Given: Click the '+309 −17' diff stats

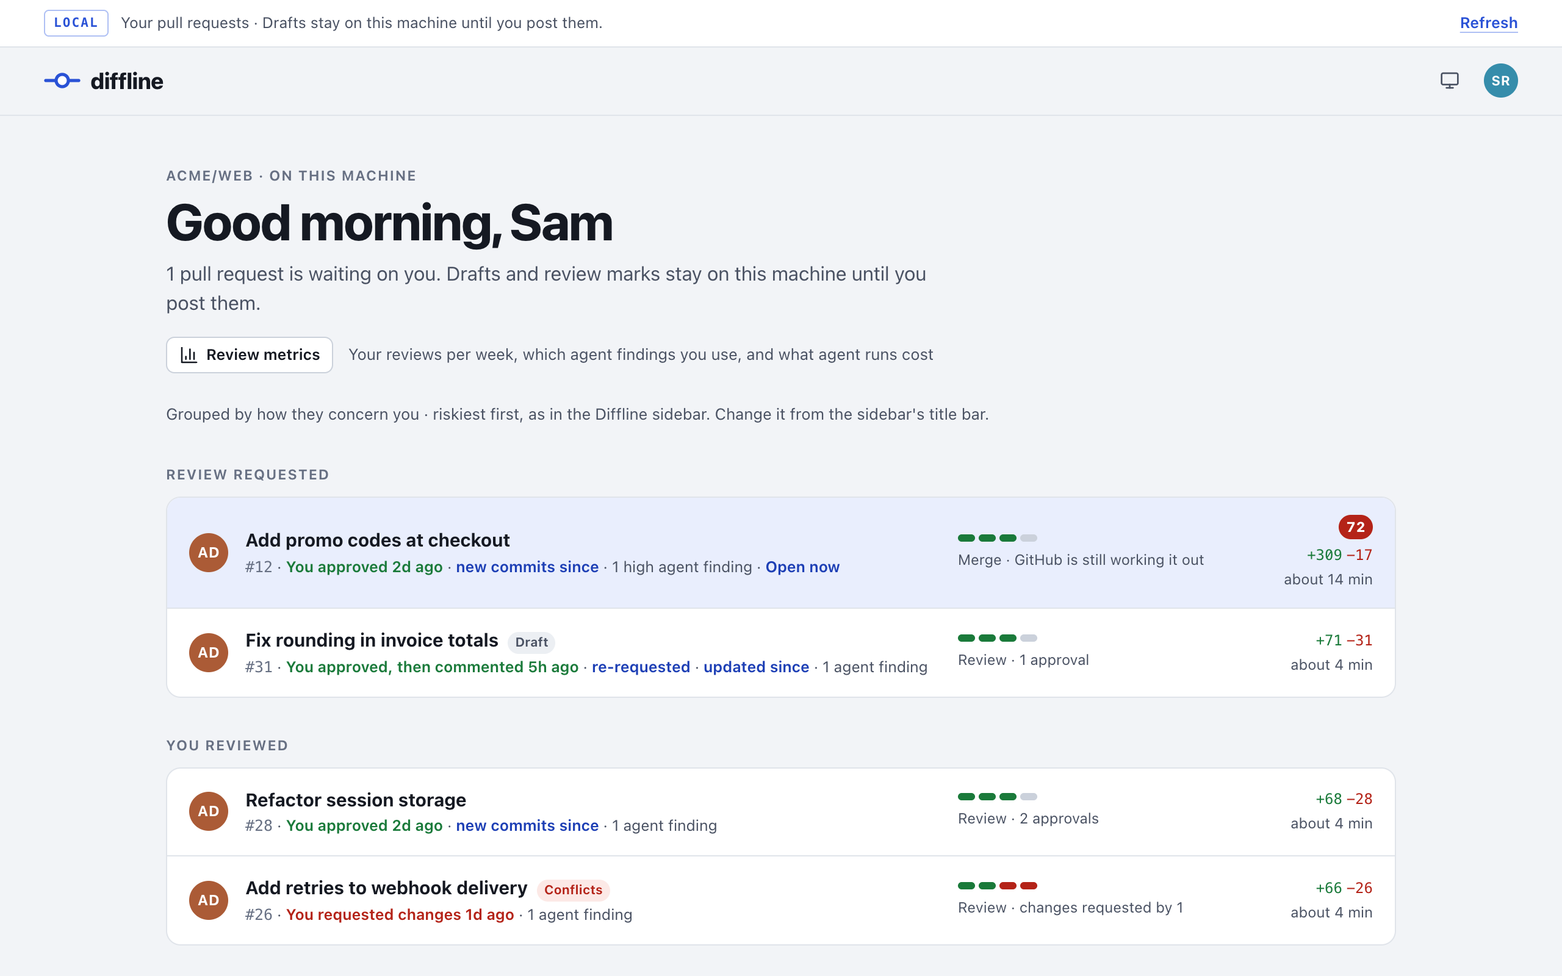Looking at the screenshot, I should tap(1339, 554).
